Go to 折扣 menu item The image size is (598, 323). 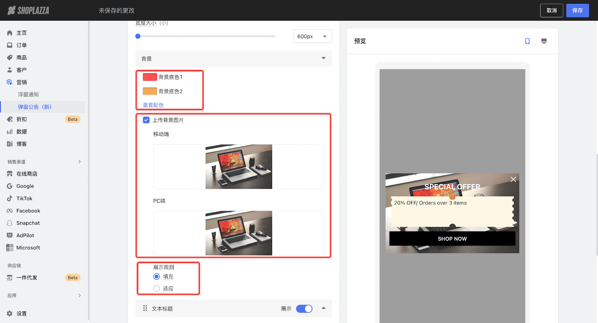pyautogui.click(x=22, y=119)
